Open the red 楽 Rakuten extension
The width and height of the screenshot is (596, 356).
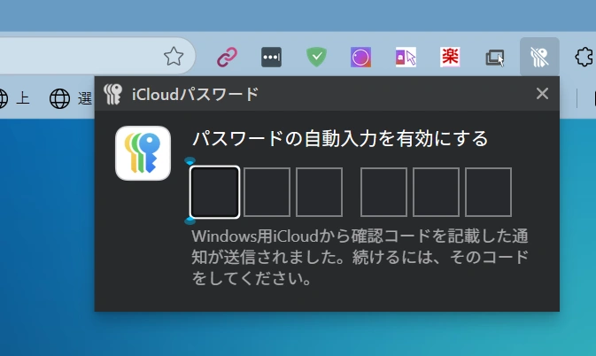point(450,57)
